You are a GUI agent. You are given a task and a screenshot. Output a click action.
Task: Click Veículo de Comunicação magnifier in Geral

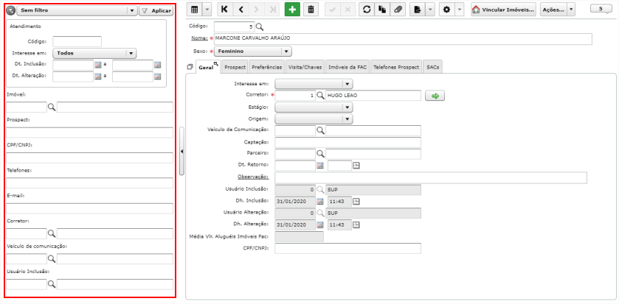tap(320, 131)
